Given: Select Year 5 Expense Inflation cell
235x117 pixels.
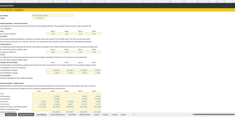Looking at the screenshot, I should click(x=94, y=52).
